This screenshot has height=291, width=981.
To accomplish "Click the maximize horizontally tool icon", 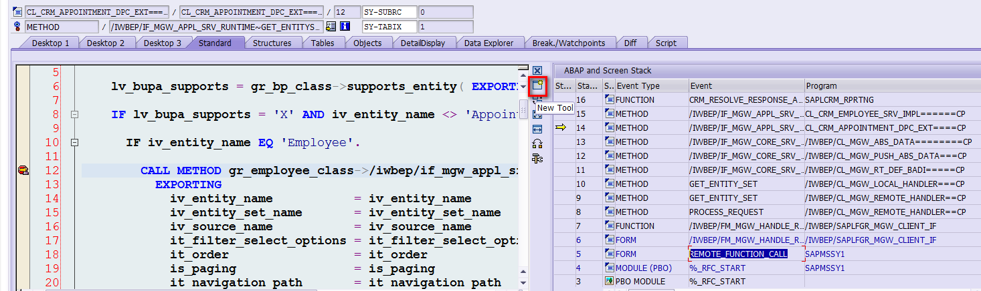I will point(537,129).
